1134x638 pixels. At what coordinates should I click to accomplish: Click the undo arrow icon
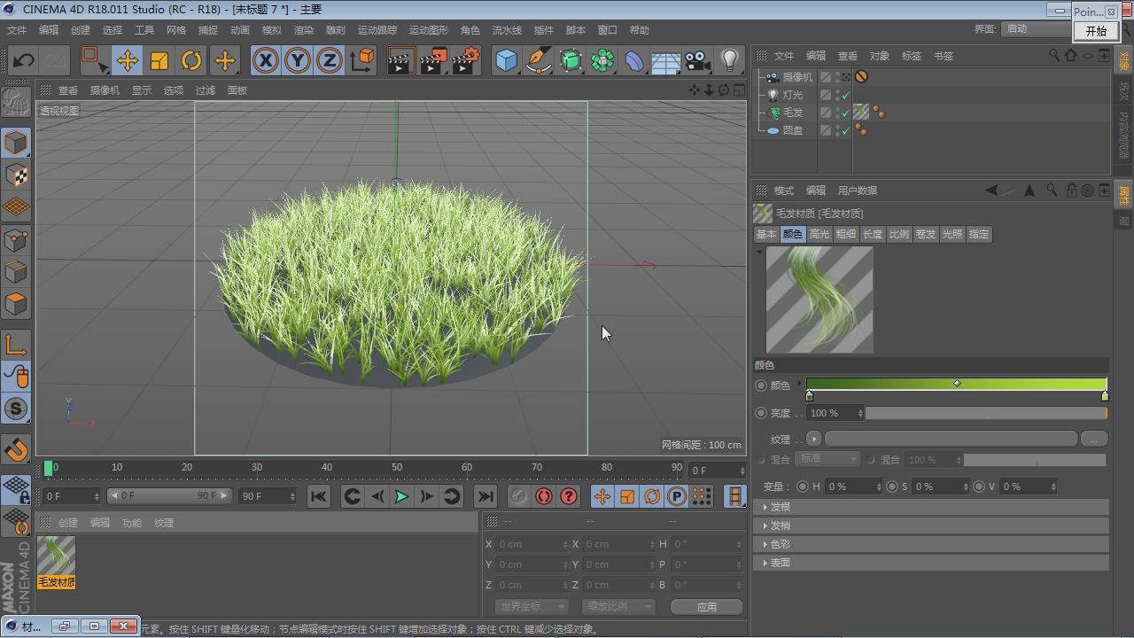[24, 60]
